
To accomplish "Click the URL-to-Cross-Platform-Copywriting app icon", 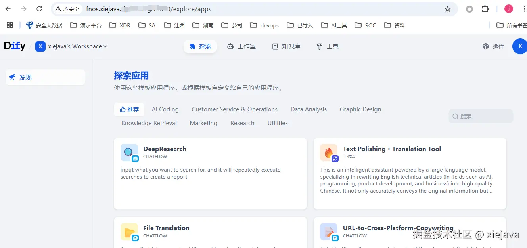I will pyautogui.click(x=329, y=232).
